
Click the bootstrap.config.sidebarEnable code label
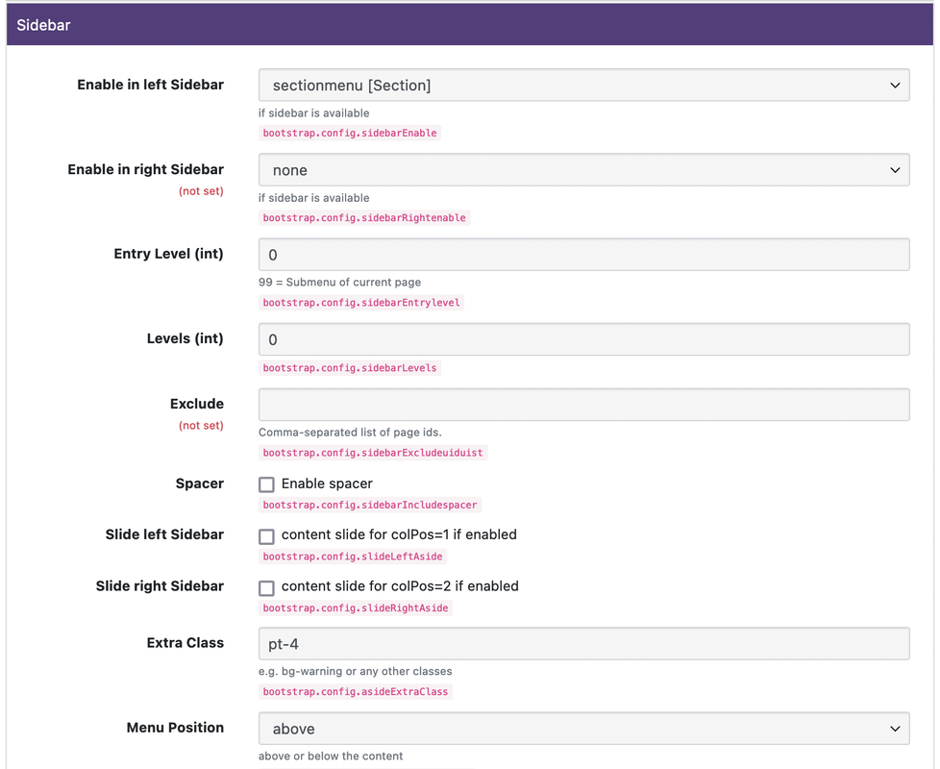350,133
